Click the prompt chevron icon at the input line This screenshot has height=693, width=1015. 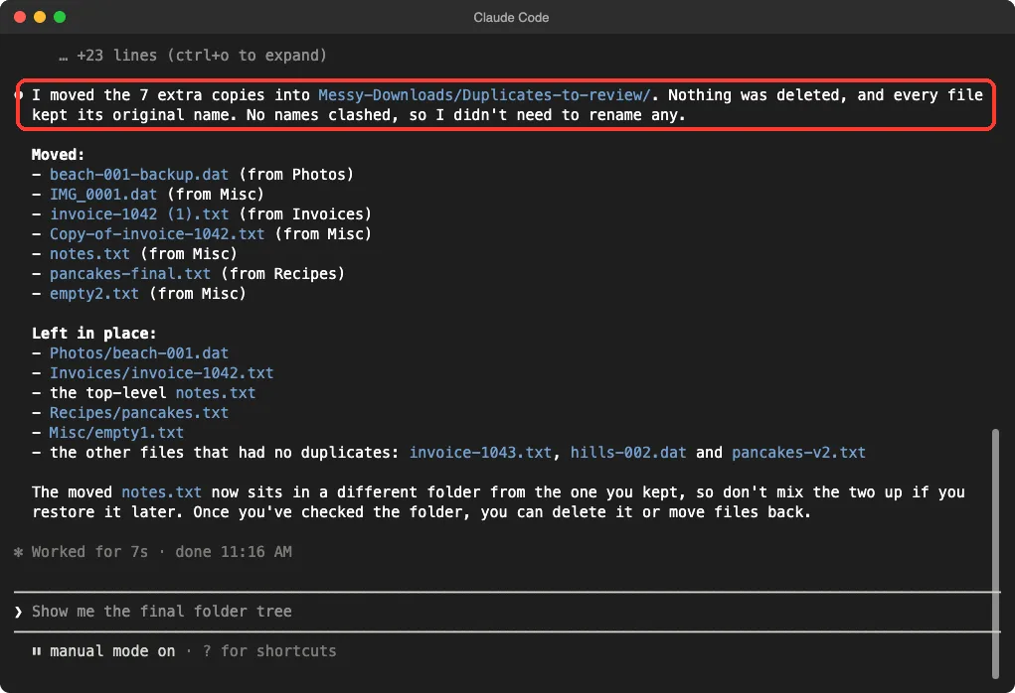[x=18, y=612]
